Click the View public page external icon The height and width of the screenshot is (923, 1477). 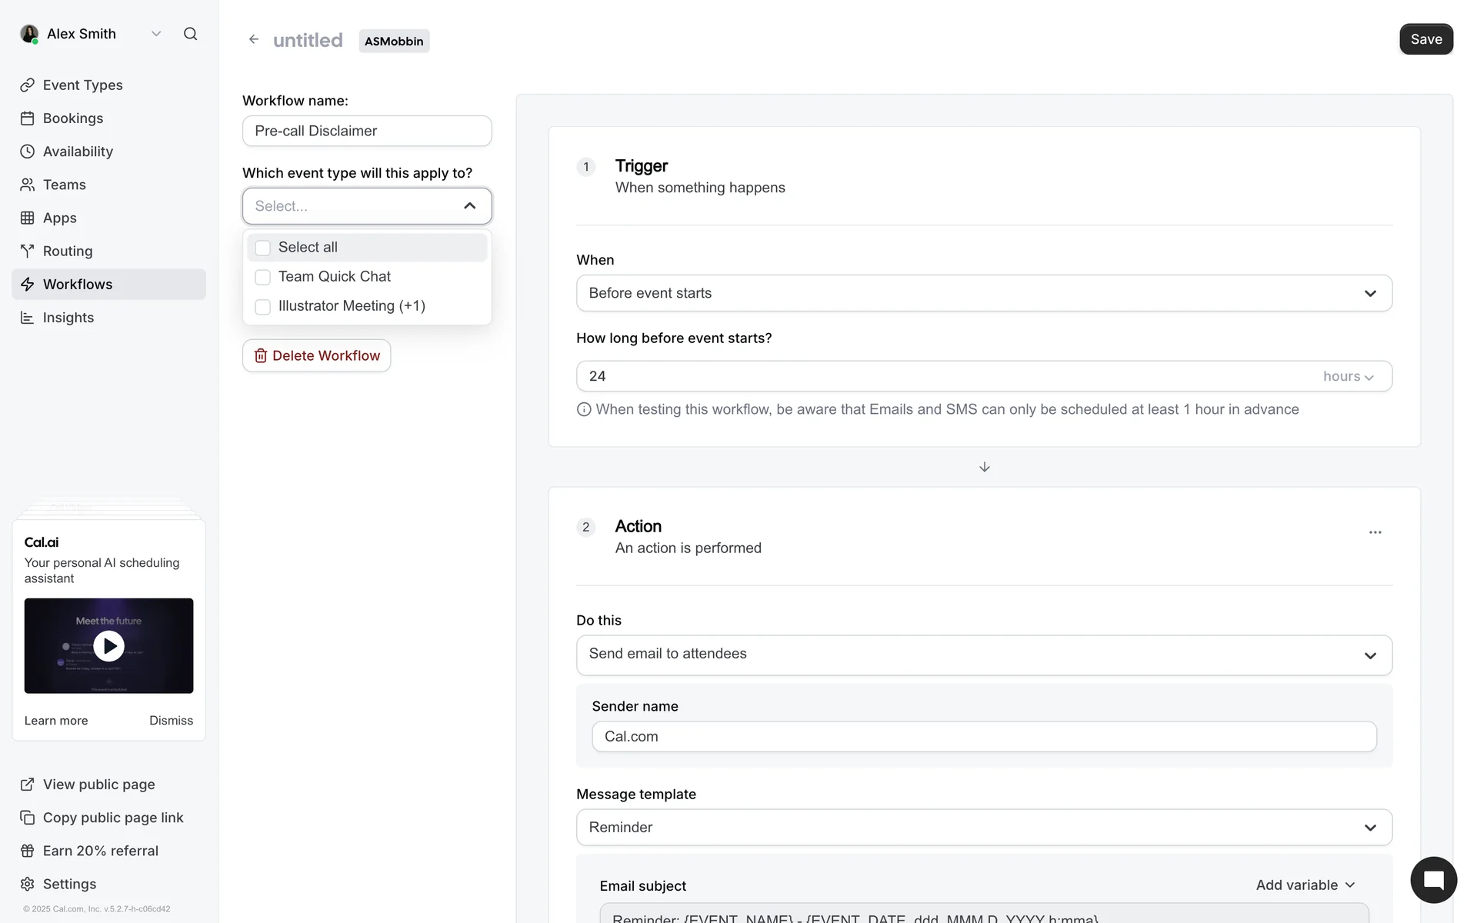point(28,785)
